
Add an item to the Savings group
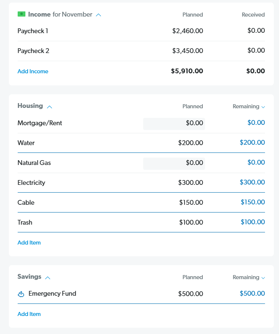29,314
